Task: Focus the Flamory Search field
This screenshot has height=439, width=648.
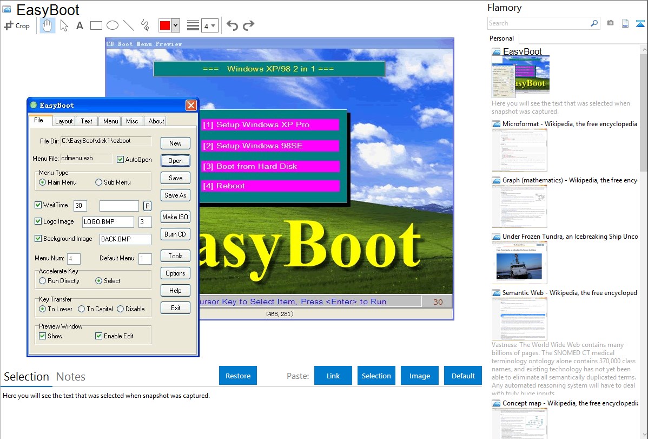Action: tap(538, 23)
